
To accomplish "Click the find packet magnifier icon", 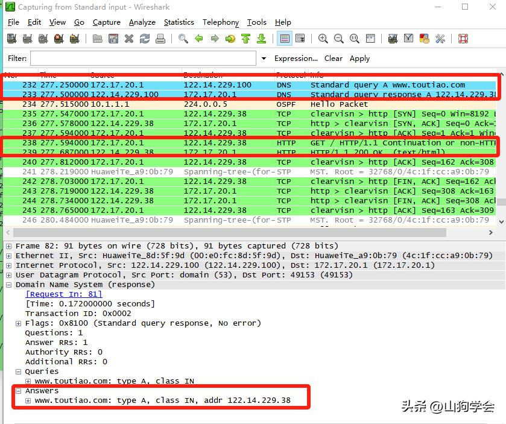I will coord(183,39).
